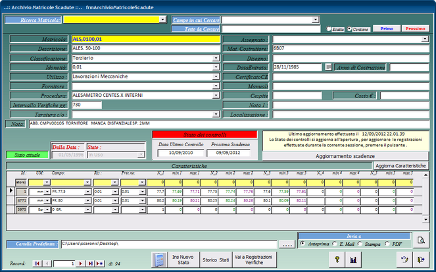The width and height of the screenshot is (436, 272).
Task: Go to previous record navigation arrow
Action: click(x=47, y=263)
